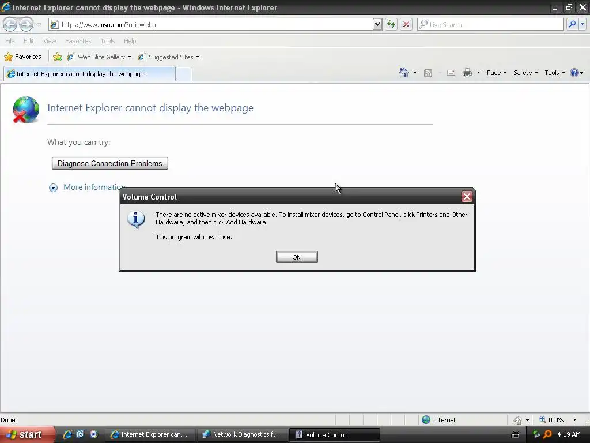The image size is (590, 443).
Task: Expand the zoom level dropdown arrow
Action: (574, 420)
